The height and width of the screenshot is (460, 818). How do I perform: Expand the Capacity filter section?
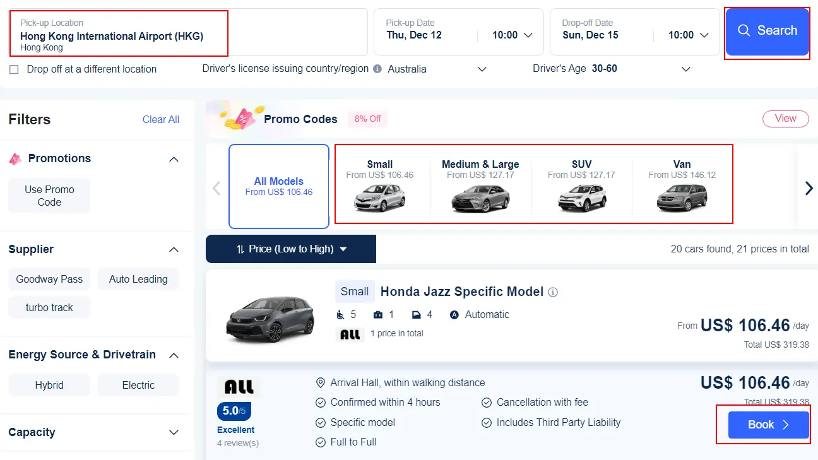coord(174,433)
